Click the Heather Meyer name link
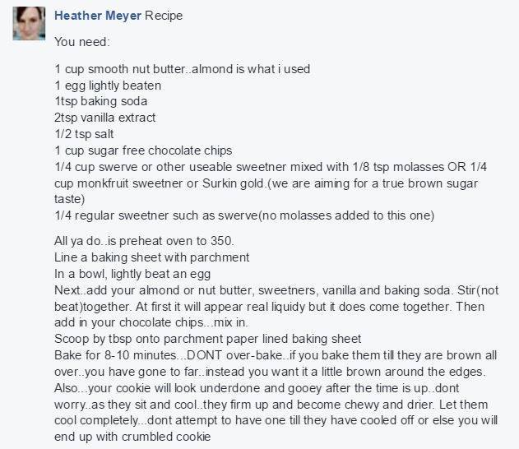The height and width of the screenshot is (449, 519). [x=98, y=16]
